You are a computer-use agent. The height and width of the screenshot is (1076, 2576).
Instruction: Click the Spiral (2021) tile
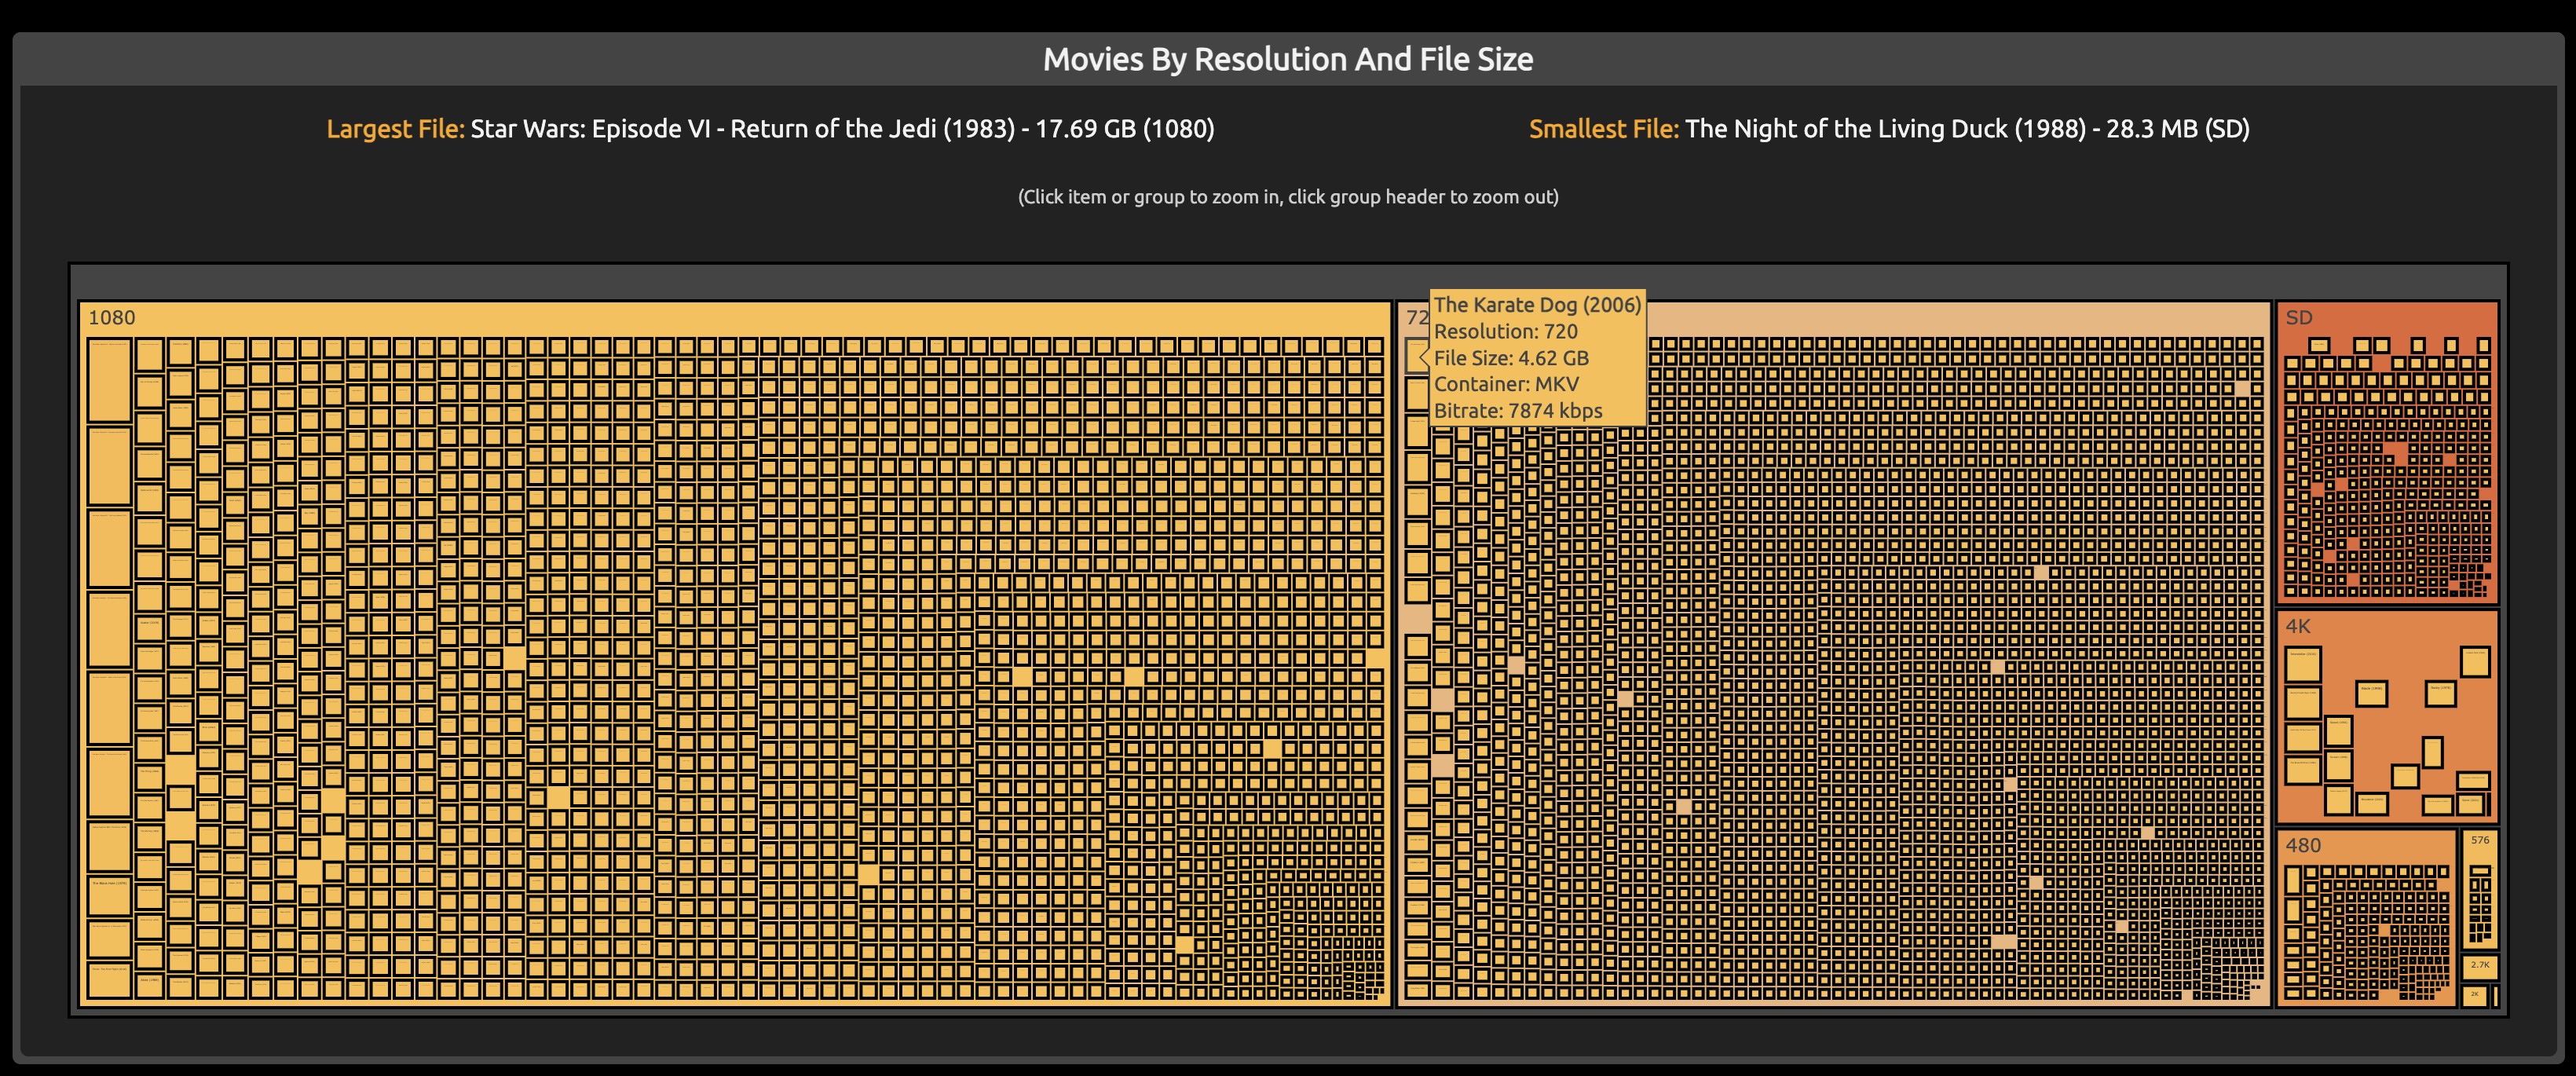pos(2470,805)
